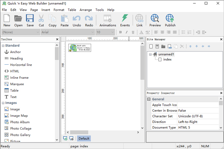This screenshot has height=149, width=224.
Task: Select the Heading toolbox item
Action: click(x=14, y=58)
